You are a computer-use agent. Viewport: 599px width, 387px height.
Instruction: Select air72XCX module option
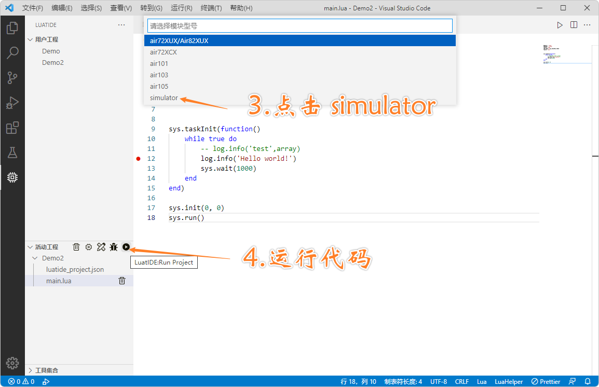[x=300, y=52]
